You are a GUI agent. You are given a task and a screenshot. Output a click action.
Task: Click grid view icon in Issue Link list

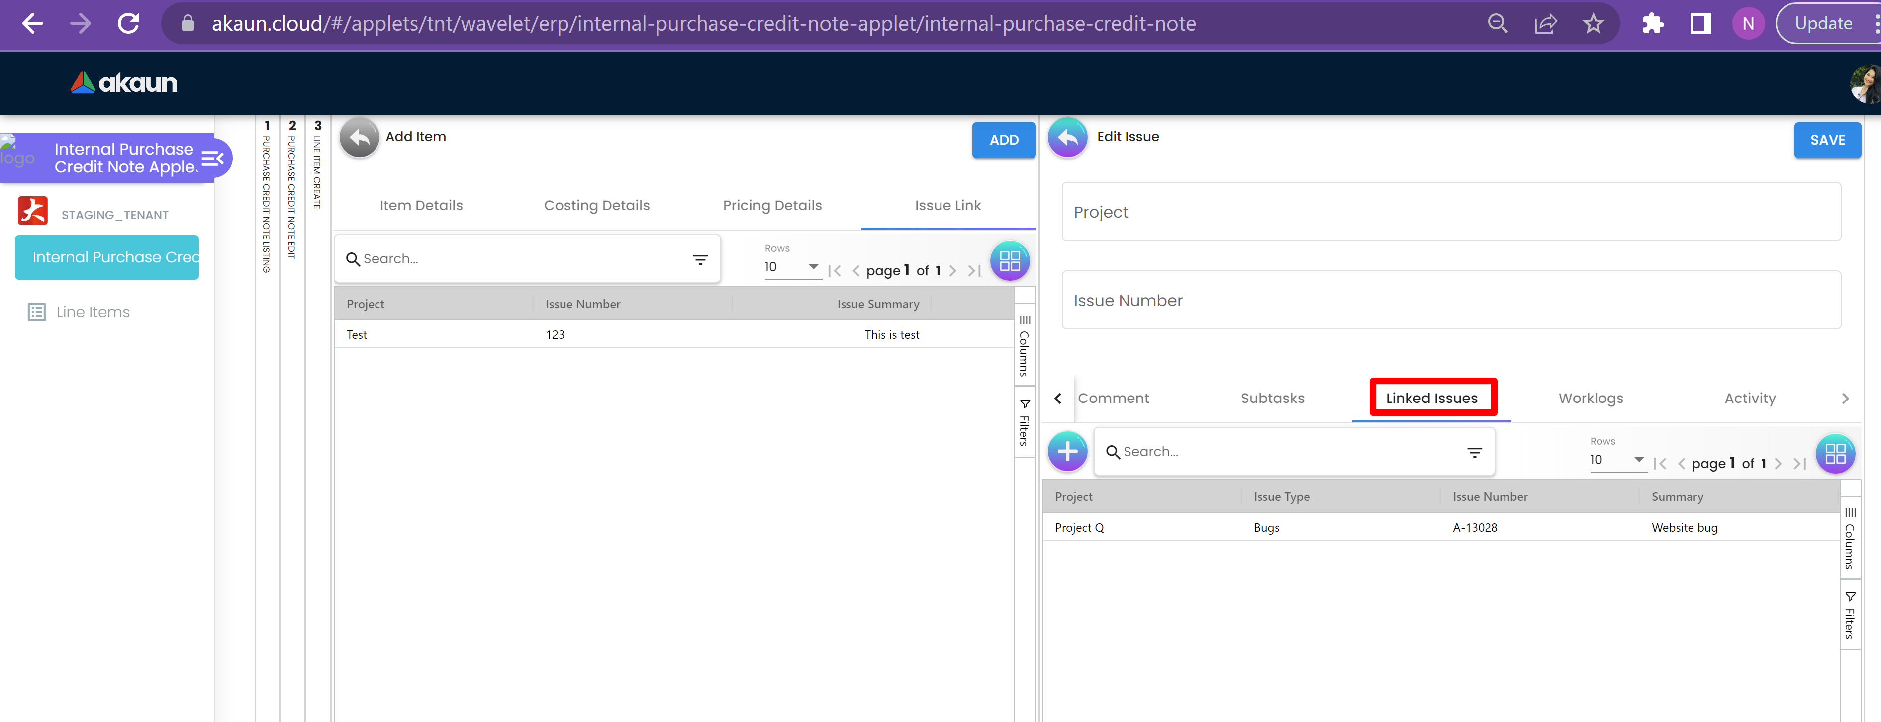(x=1009, y=260)
